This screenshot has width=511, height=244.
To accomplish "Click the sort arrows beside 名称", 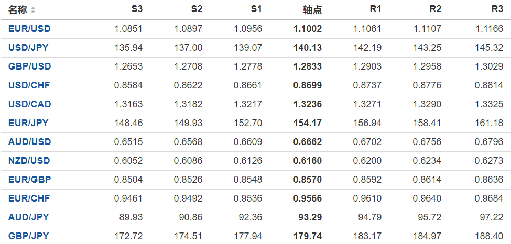I will coord(34,10).
